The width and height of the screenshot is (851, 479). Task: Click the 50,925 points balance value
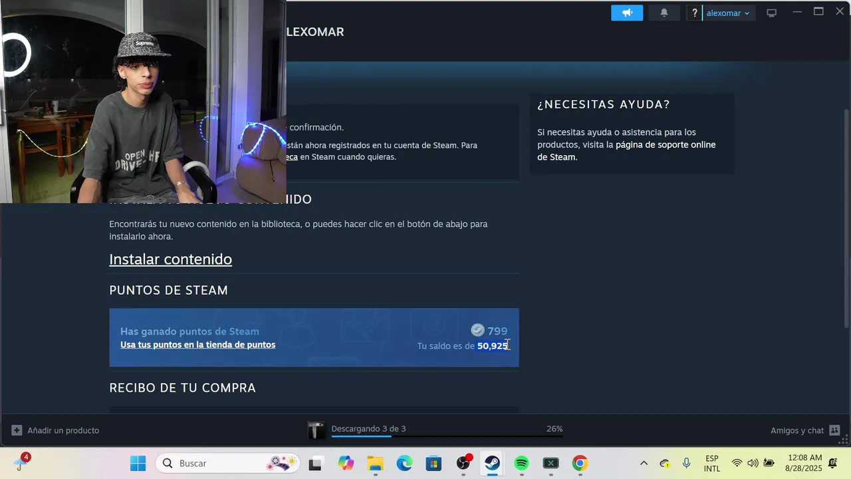click(x=493, y=346)
